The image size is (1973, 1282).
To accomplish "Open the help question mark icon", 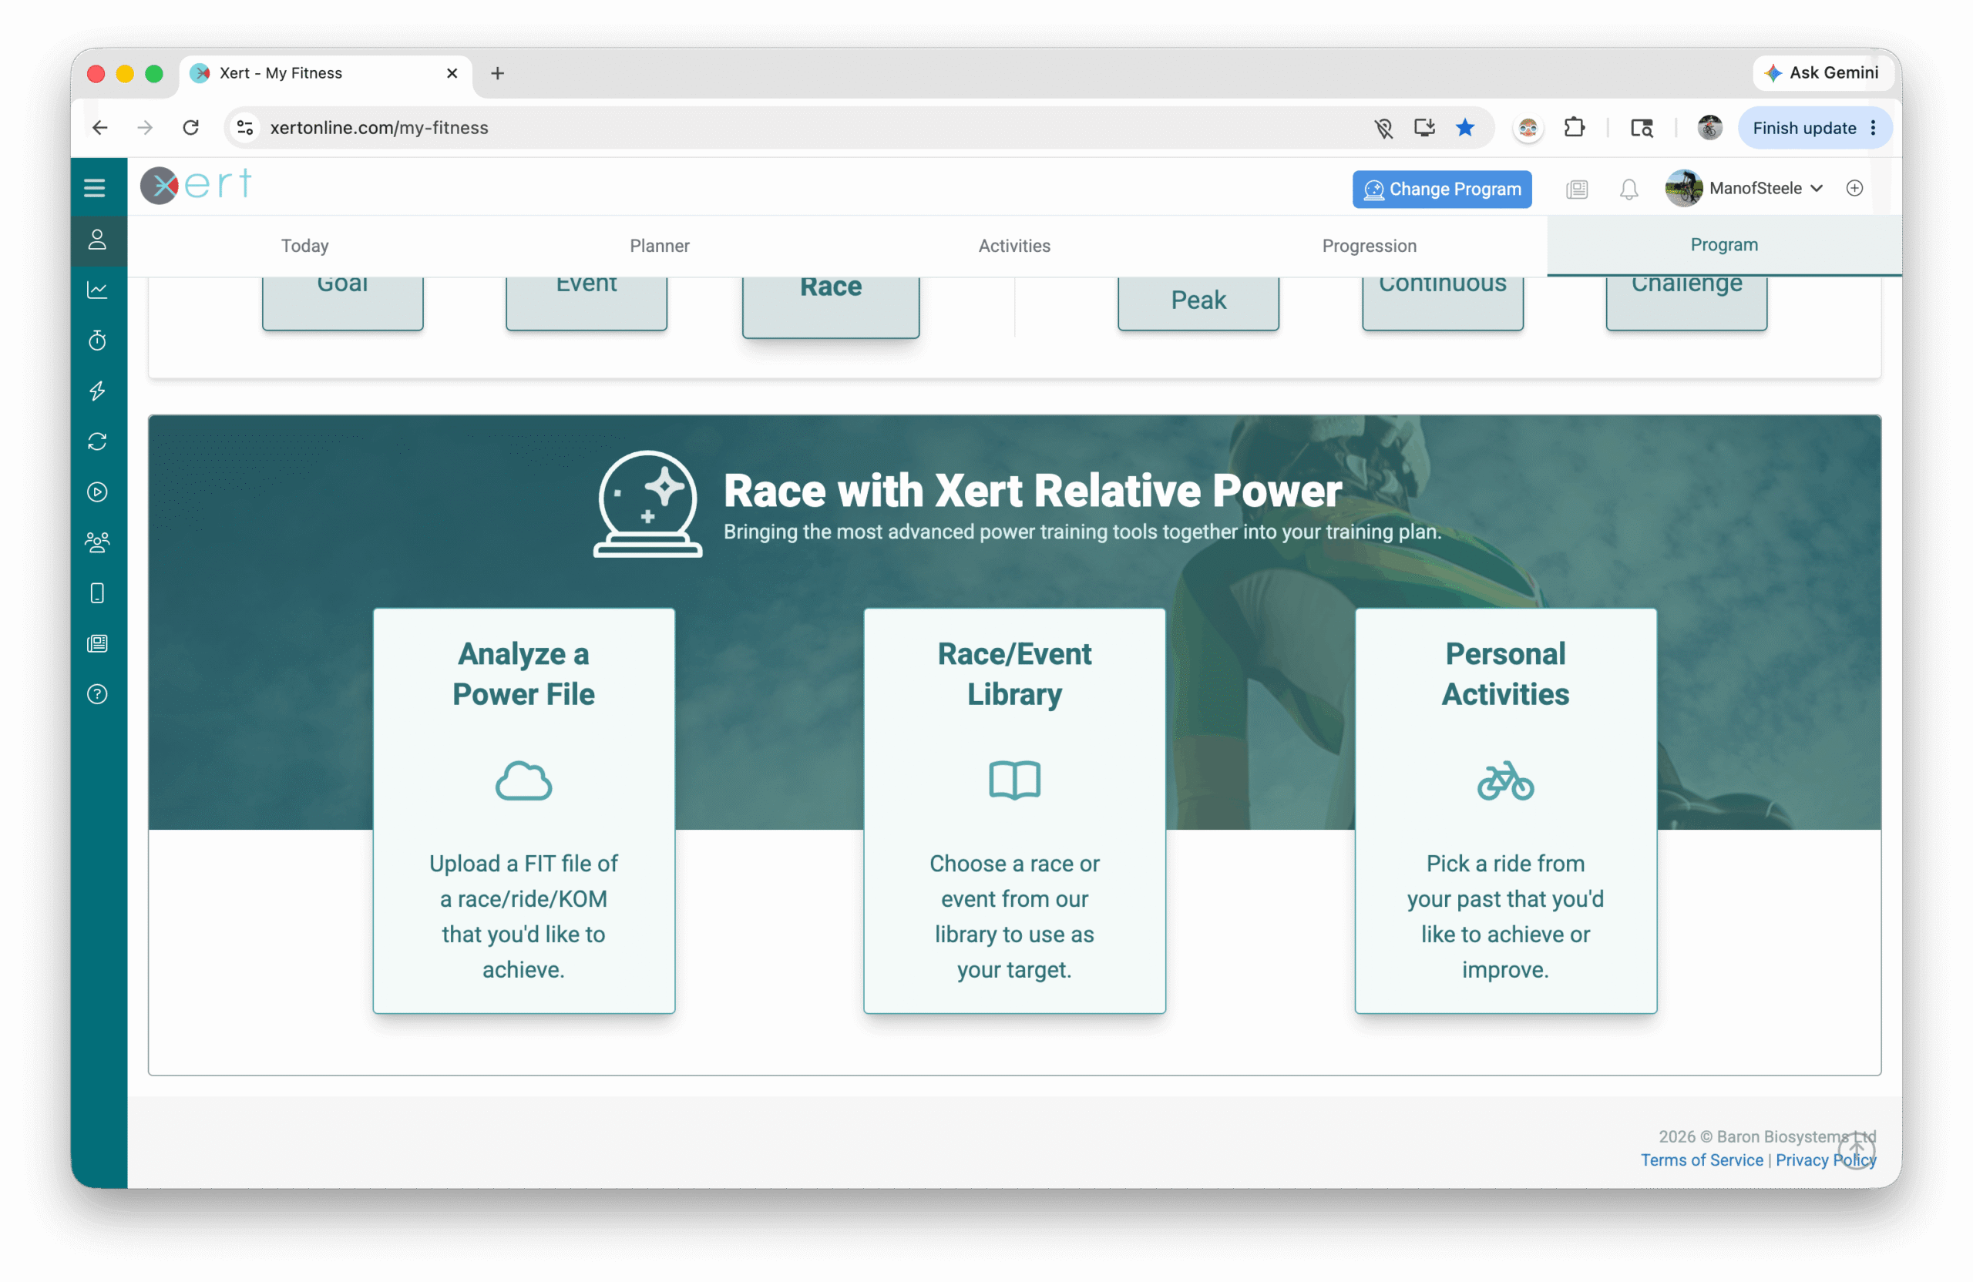I will [97, 694].
